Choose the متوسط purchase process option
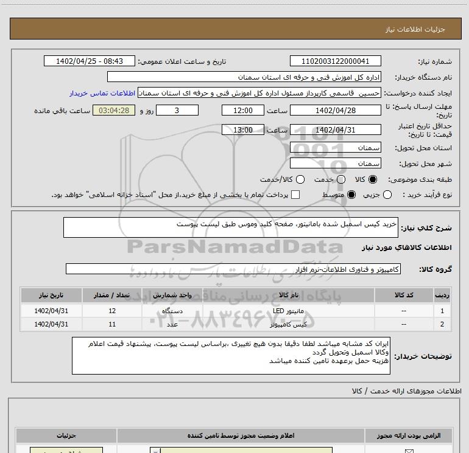The image size is (469, 453). [x=351, y=195]
